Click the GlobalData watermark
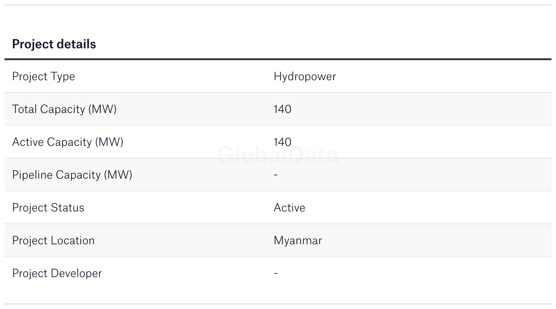556x309 pixels. pyautogui.click(x=278, y=155)
